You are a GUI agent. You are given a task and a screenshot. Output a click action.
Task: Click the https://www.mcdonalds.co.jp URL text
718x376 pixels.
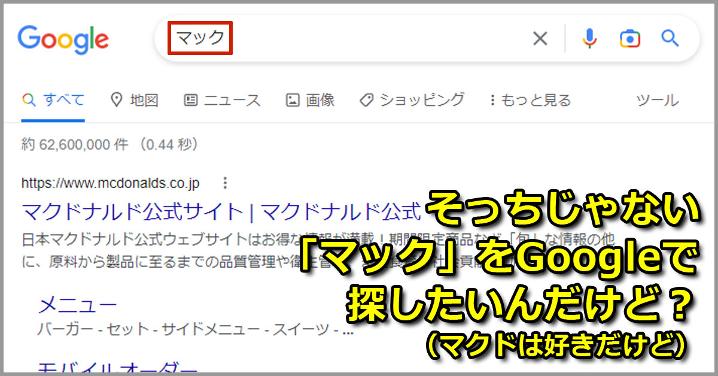(x=111, y=183)
